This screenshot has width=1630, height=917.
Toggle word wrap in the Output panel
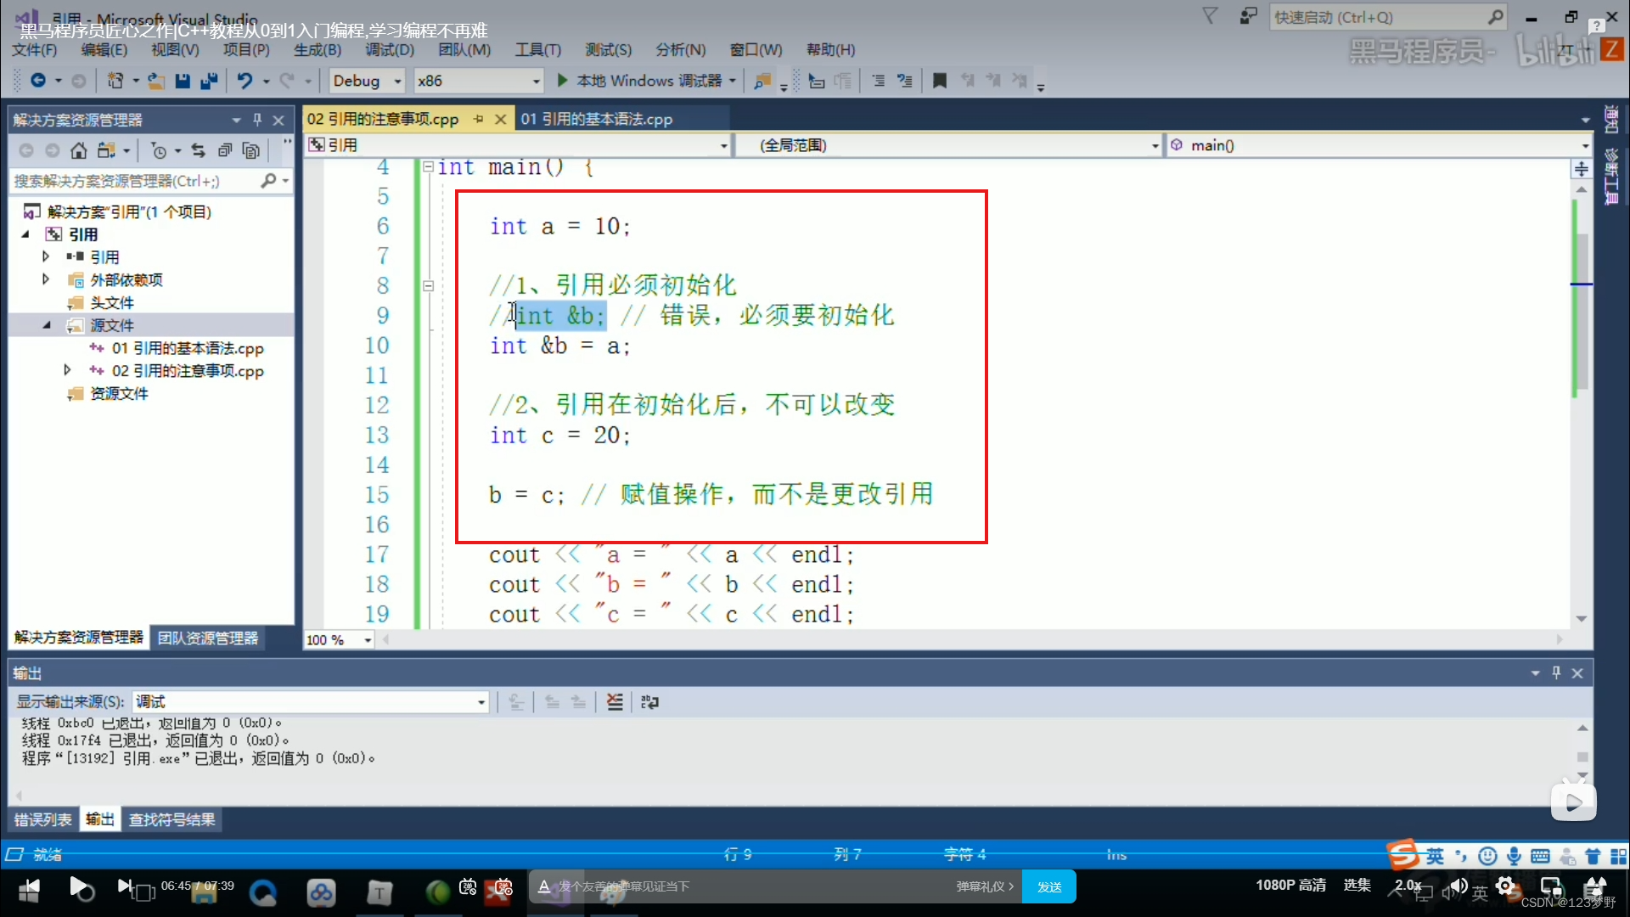click(649, 701)
